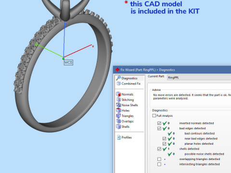Click green checkmark beside shells detected
The width and height of the screenshot is (231, 173).
pyautogui.click(x=165, y=148)
